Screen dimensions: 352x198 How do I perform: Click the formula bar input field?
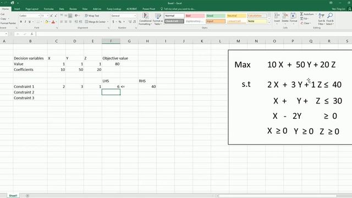click(x=194, y=34)
